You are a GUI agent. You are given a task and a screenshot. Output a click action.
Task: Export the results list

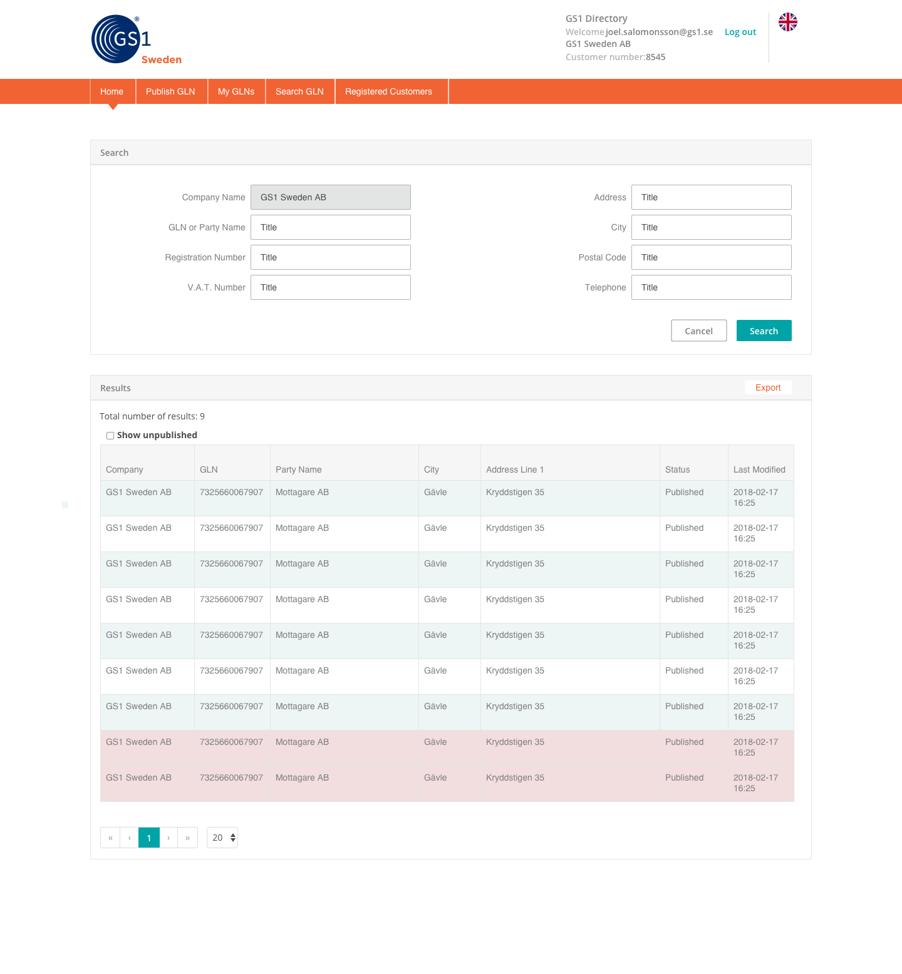768,387
